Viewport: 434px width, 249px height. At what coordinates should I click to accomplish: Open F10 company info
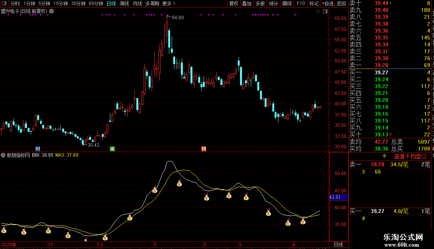point(301,3)
